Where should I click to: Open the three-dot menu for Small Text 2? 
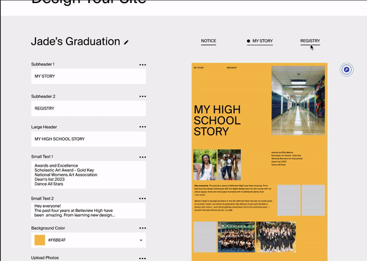click(x=143, y=199)
